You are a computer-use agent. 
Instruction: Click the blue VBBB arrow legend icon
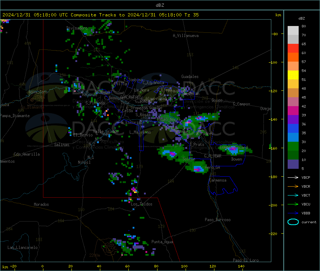(x=293, y=213)
